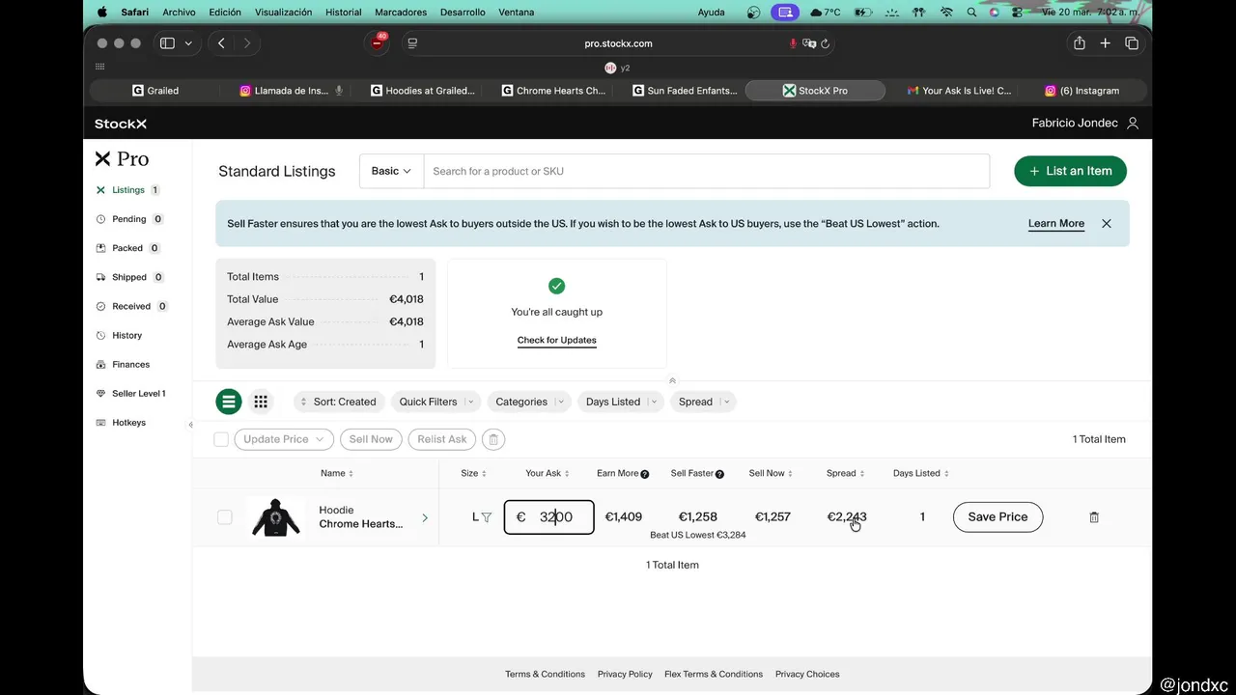This screenshot has height=695, width=1236.
Task: Open macOS Spotlight search
Action: tap(971, 13)
